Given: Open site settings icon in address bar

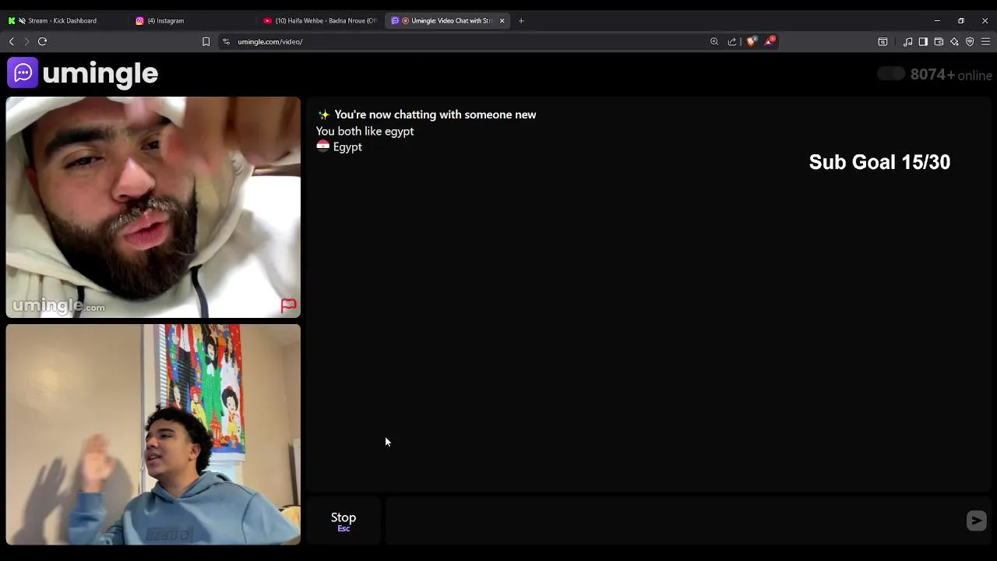Looking at the screenshot, I should coord(227,41).
